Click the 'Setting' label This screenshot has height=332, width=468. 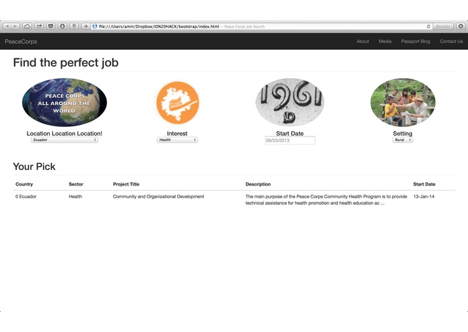click(403, 133)
